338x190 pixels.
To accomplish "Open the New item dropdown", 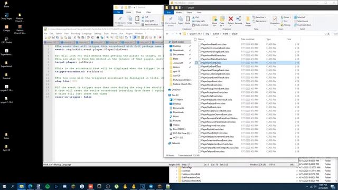I will tap(259, 17).
